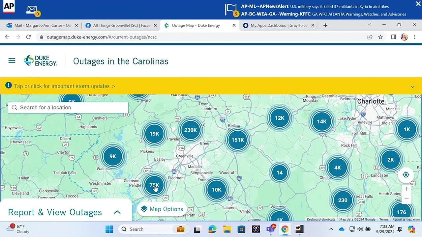Click the 12K outage cluster marker
Viewport: 422px width, 237px height.
point(280,118)
